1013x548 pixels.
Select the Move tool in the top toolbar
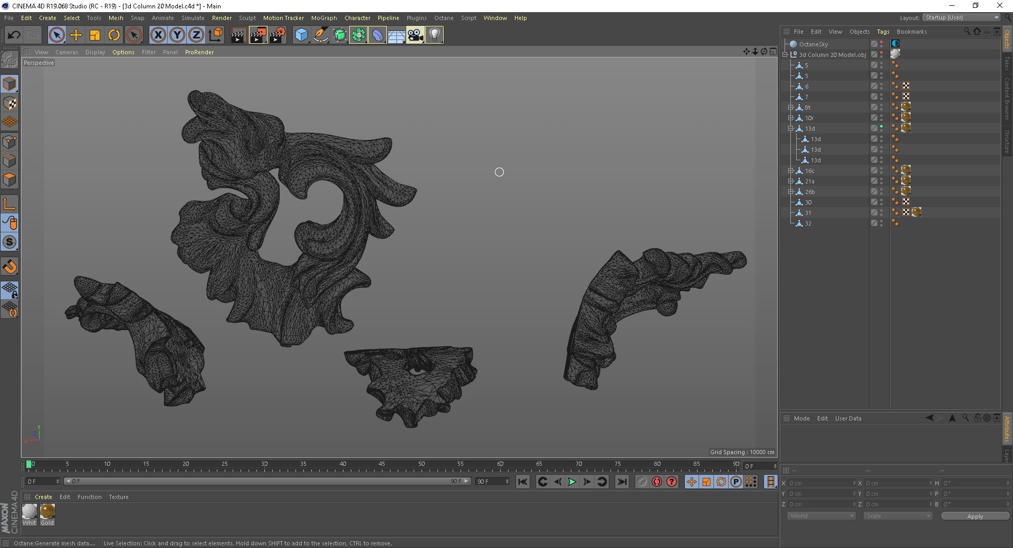76,35
